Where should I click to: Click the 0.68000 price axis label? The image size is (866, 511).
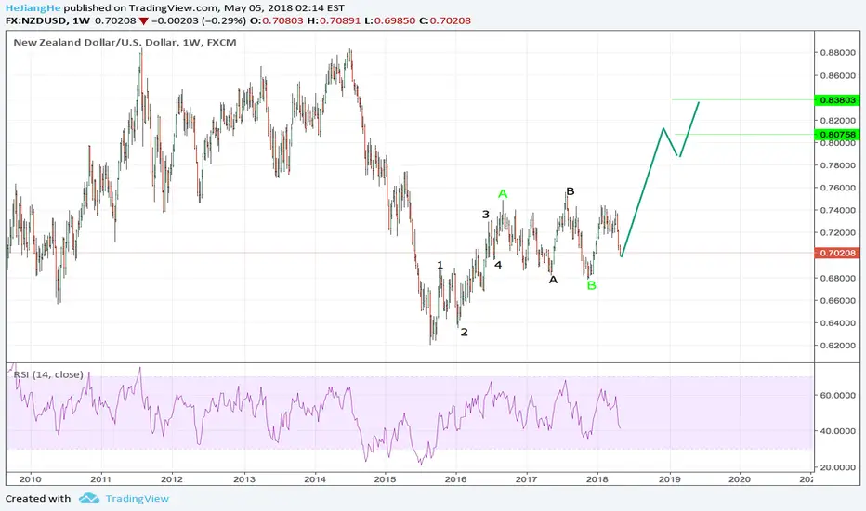(x=838, y=278)
